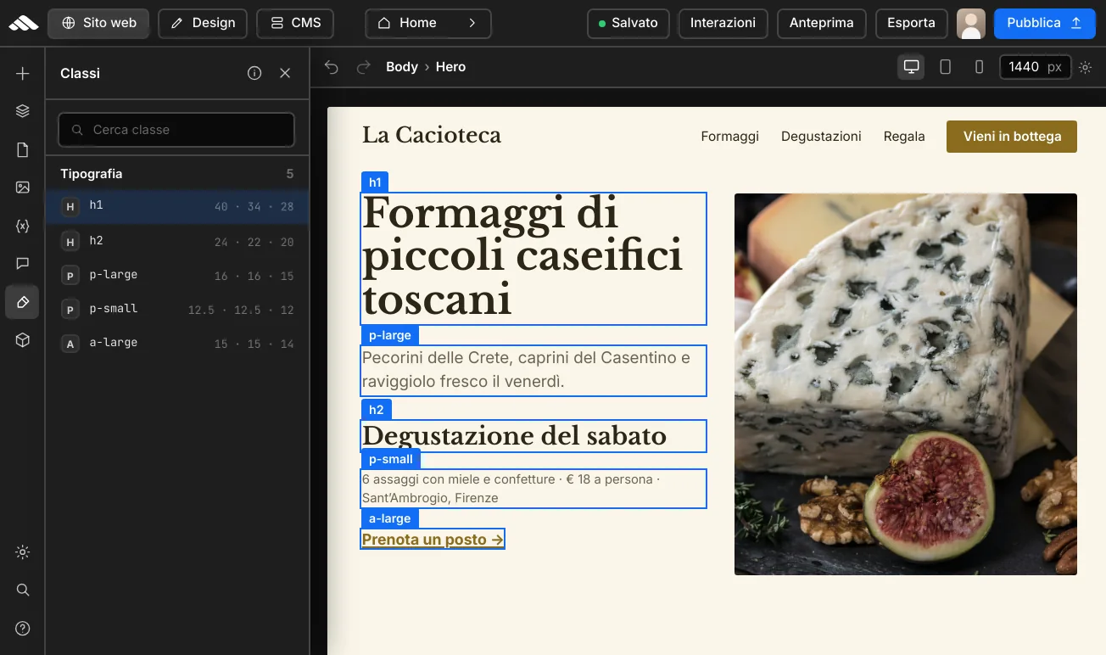Viewport: 1106px width, 655px height.
Task: Open the Components cube icon
Action: click(23, 340)
